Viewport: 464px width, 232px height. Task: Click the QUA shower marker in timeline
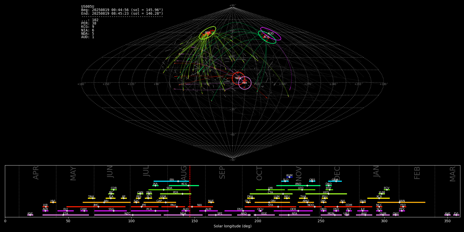[363, 202]
